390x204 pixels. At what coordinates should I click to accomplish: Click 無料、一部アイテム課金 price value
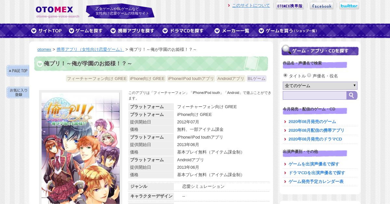click(x=200, y=130)
